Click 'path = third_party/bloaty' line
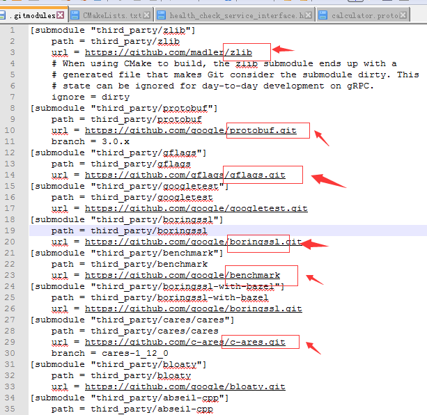Image resolution: width=427 pixels, height=415 pixels. (121, 376)
